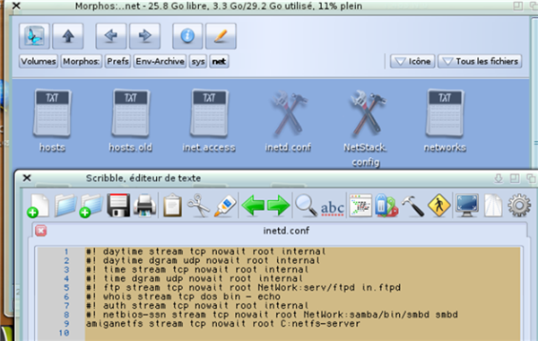Open the Tous les fichiers filter dropdown
Screen dimensions: 538x341
480,61
